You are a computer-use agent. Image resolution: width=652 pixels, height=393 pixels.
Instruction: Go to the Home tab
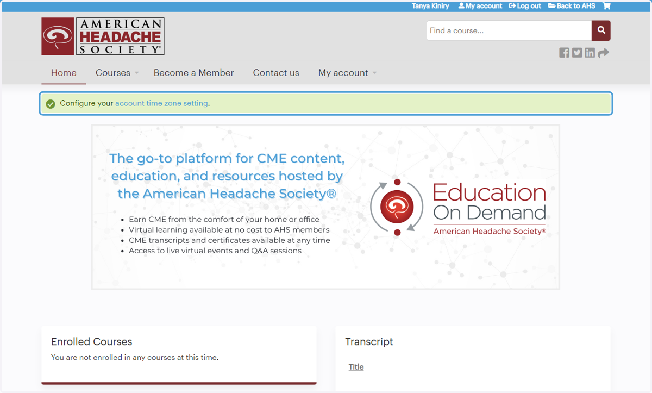[x=64, y=73]
